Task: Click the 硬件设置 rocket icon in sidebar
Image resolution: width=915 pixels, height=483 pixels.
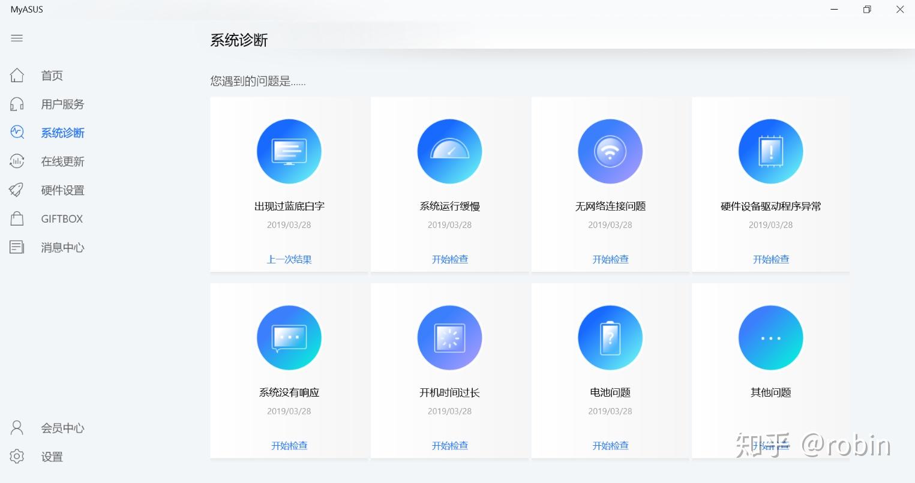Action: (16, 190)
